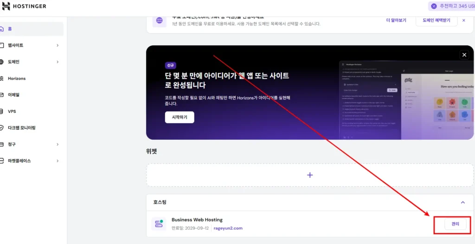Click the 이메일 envelope icon
Image resolution: width=475 pixels, height=244 pixels.
pos(2,94)
